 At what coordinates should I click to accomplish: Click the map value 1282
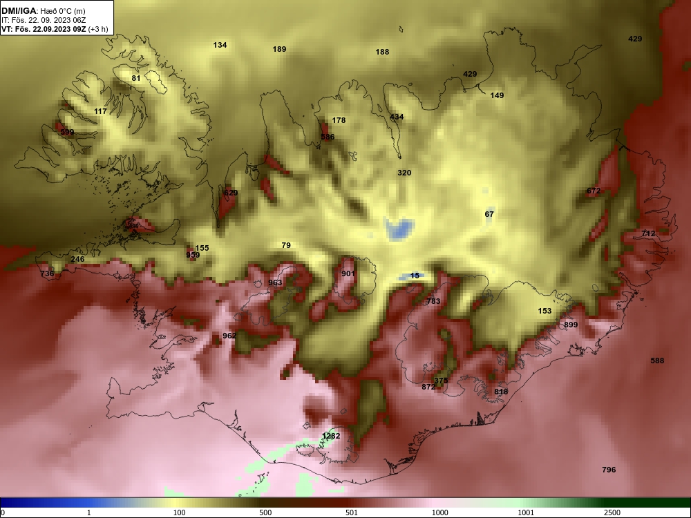(x=331, y=436)
